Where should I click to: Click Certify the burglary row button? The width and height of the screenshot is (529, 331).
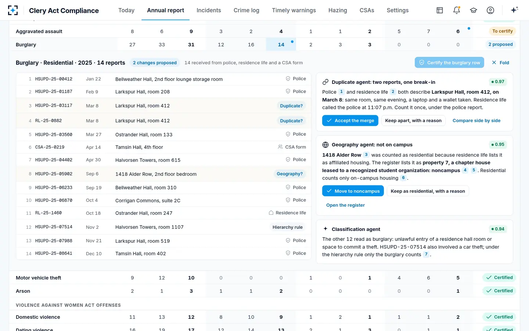pyautogui.click(x=449, y=63)
